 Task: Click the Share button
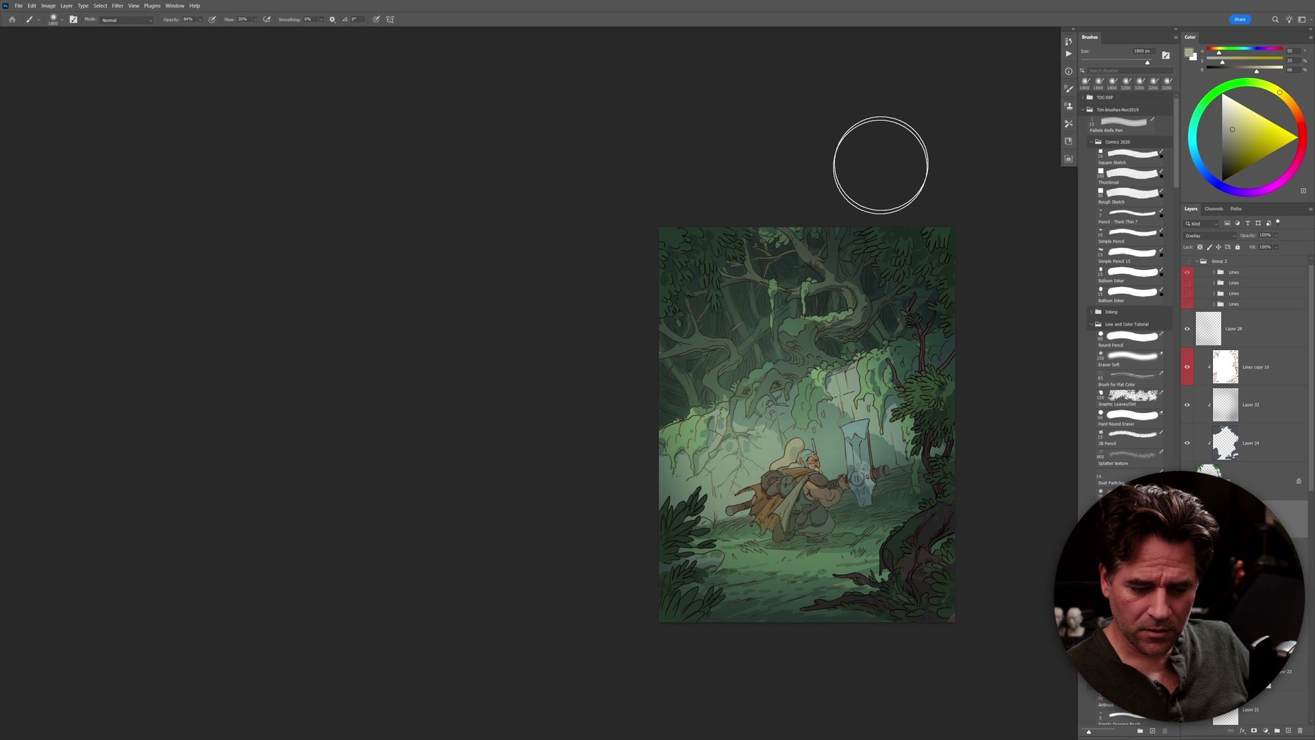1240,19
